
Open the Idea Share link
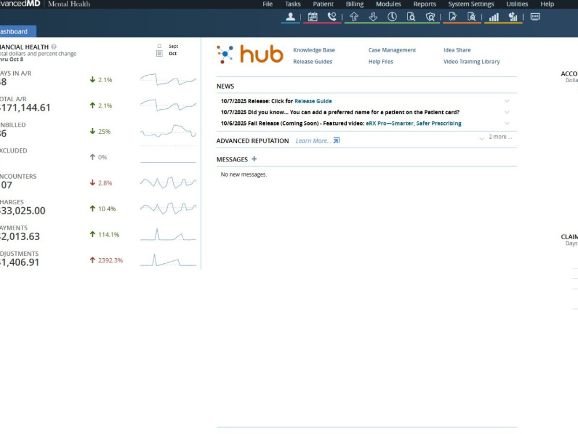point(457,50)
